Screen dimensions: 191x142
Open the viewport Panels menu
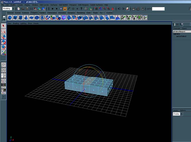[36, 23]
